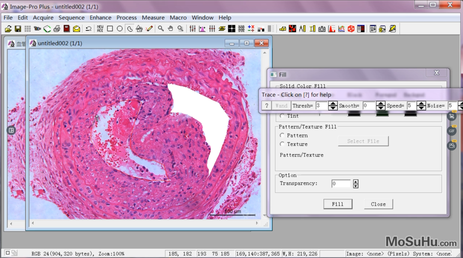Image resolution: width=463 pixels, height=258 pixels.
Task: Click the Thresh value input field
Action: [x=322, y=106]
